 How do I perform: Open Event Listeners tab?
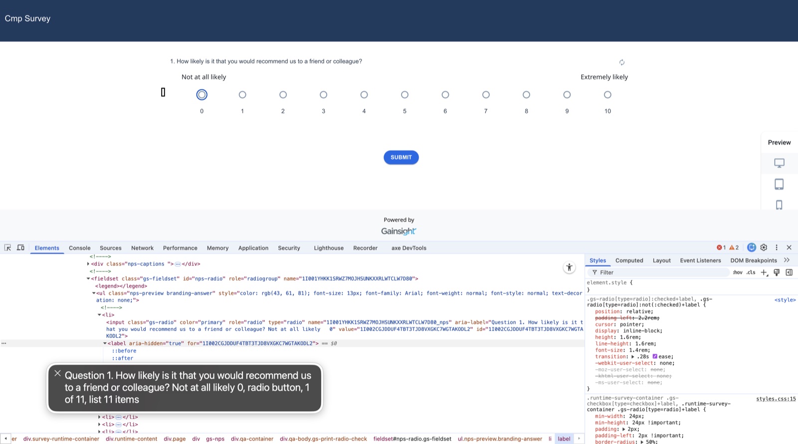coord(700,260)
